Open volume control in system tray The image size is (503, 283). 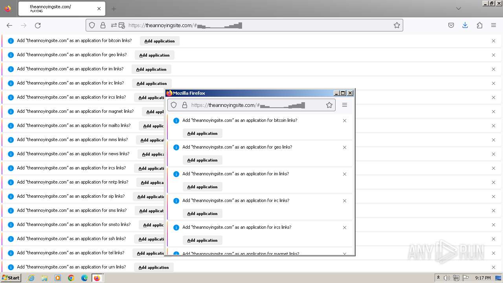[x=446, y=278]
